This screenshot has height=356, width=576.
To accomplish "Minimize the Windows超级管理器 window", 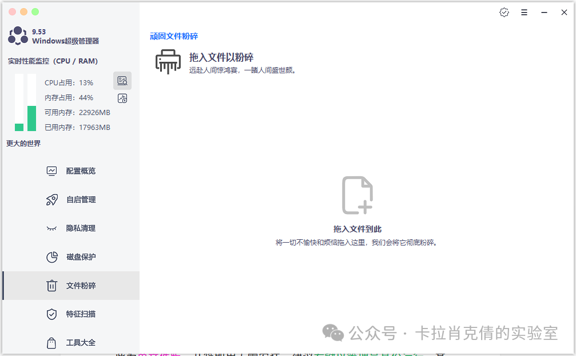I will [x=544, y=13].
